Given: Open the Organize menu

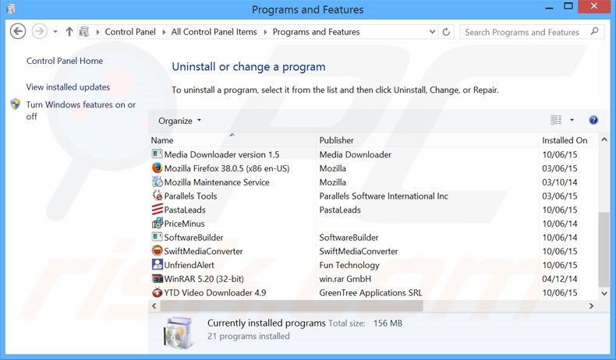Looking at the screenshot, I should [x=179, y=121].
